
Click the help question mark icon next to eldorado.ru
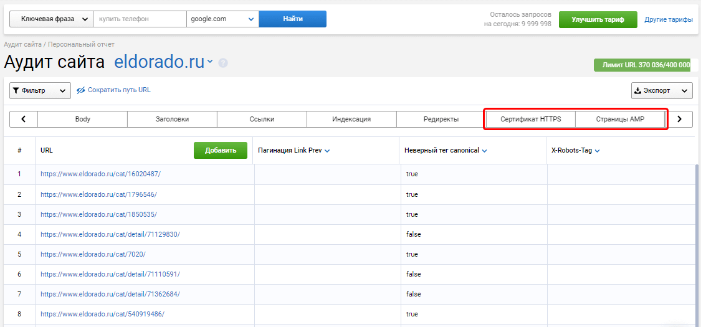223,63
